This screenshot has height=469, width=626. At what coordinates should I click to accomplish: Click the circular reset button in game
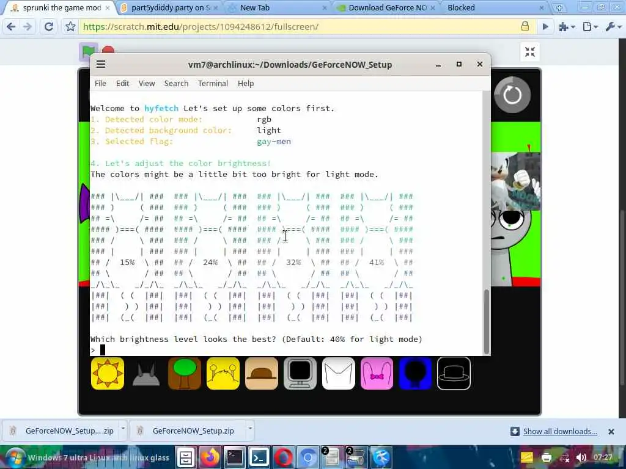(x=512, y=95)
